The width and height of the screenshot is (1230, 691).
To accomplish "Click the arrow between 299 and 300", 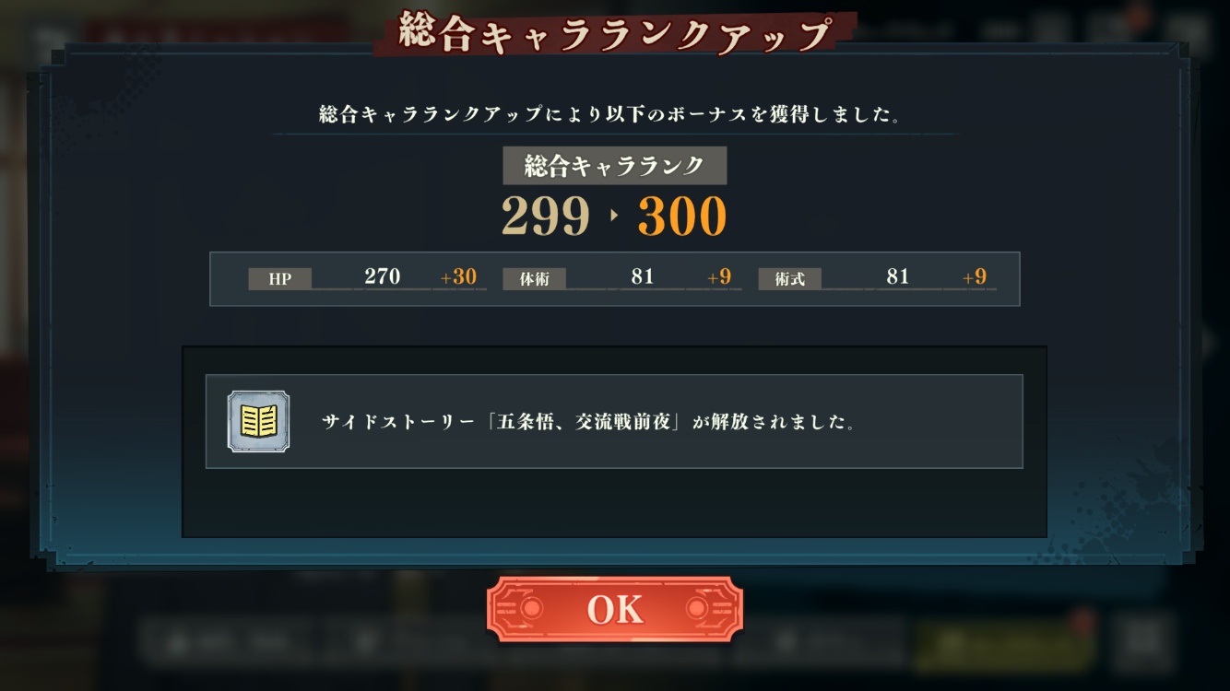I will [x=614, y=218].
